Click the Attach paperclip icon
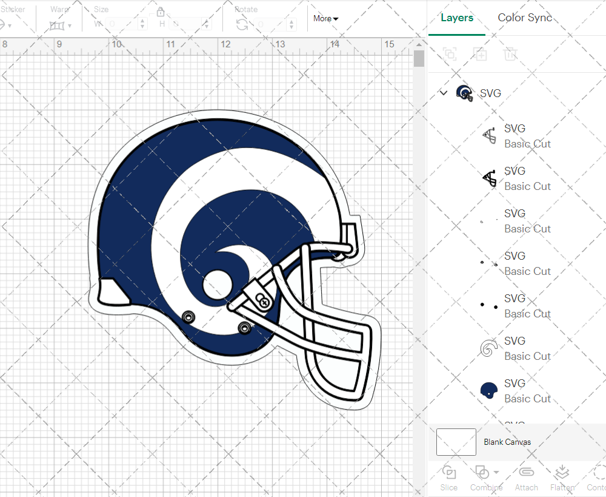The width and height of the screenshot is (606, 497). 527,472
